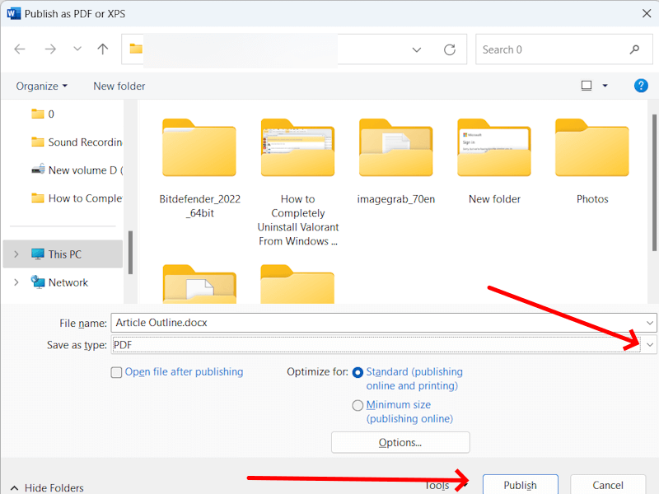Image resolution: width=659 pixels, height=494 pixels.
Task: Click the change view icon
Action: (586, 85)
